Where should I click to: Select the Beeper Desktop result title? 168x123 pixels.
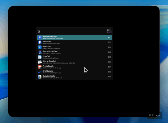click(x=49, y=37)
